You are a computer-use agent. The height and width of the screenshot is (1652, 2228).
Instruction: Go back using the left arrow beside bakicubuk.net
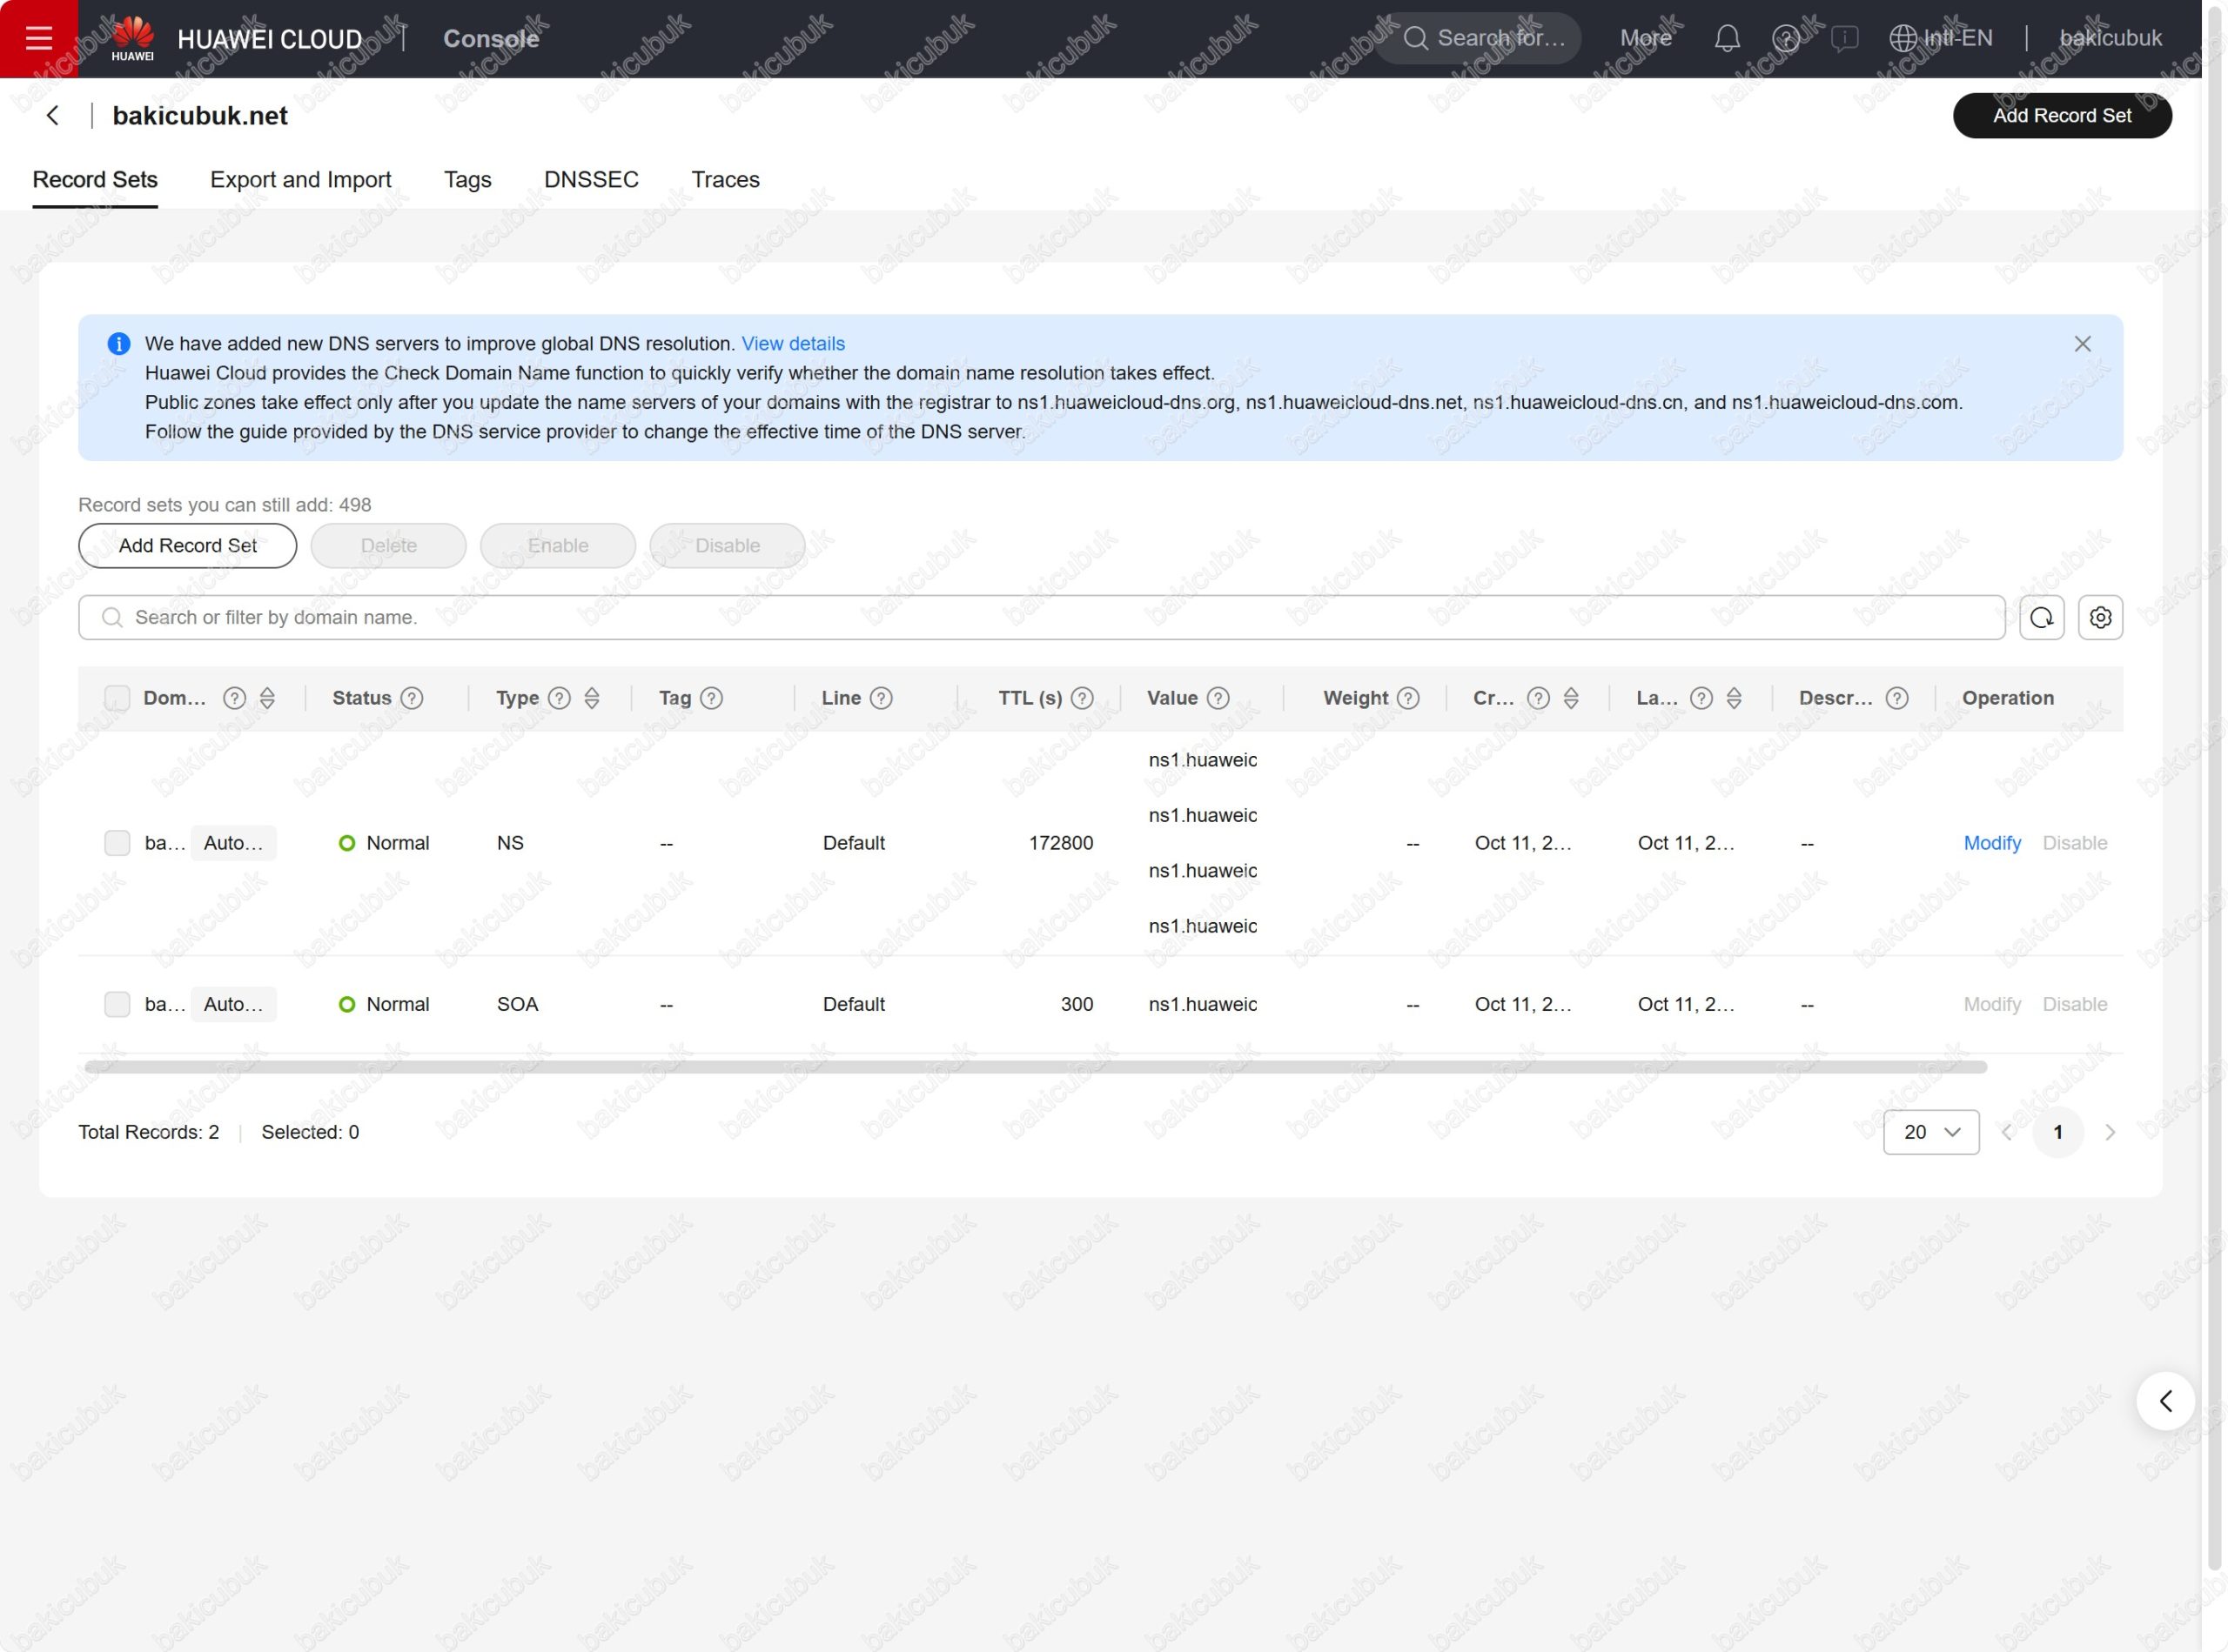point(53,115)
